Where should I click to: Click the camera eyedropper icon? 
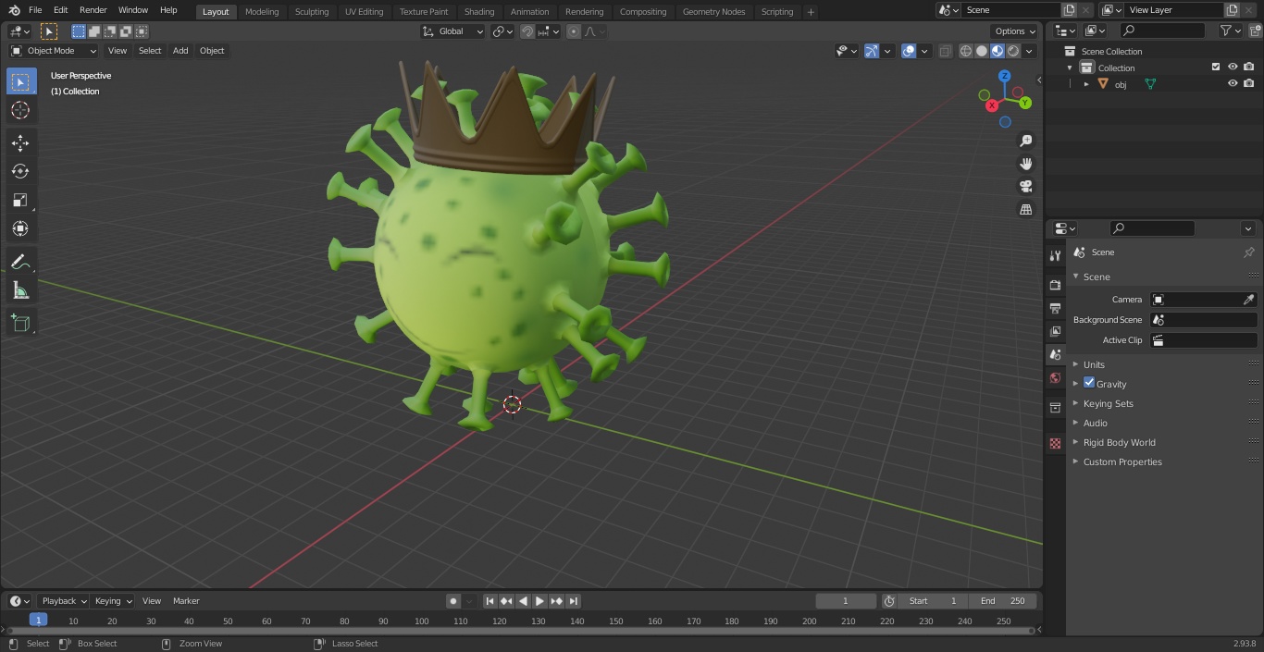(1248, 300)
